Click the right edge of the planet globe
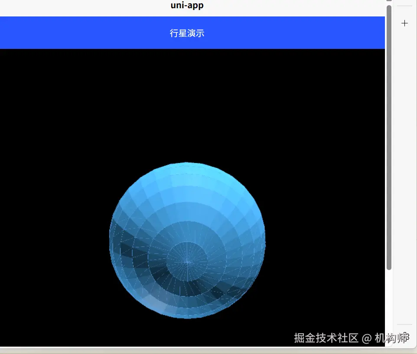Viewport: 417px width, 354px height. click(x=264, y=240)
